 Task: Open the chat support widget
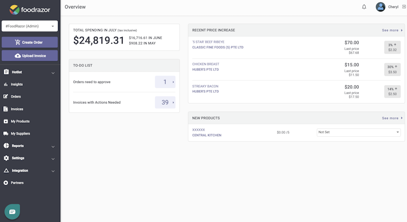12,211
